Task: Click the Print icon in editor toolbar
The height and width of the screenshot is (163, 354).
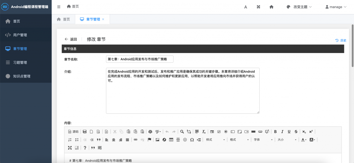Action: point(151,132)
